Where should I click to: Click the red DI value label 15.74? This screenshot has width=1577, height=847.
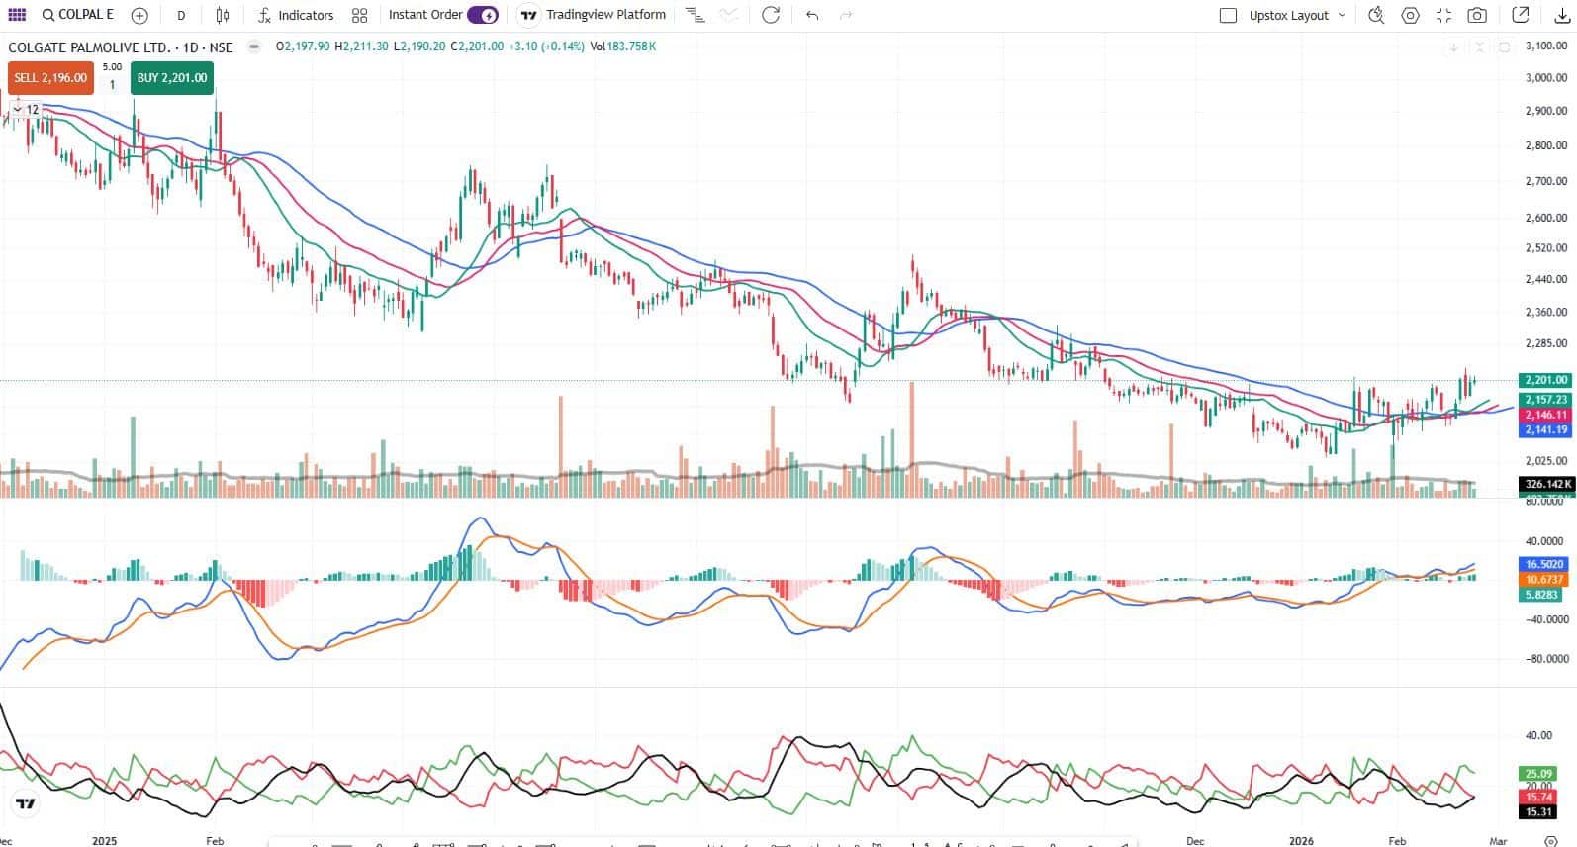[x=1537, y=797]
